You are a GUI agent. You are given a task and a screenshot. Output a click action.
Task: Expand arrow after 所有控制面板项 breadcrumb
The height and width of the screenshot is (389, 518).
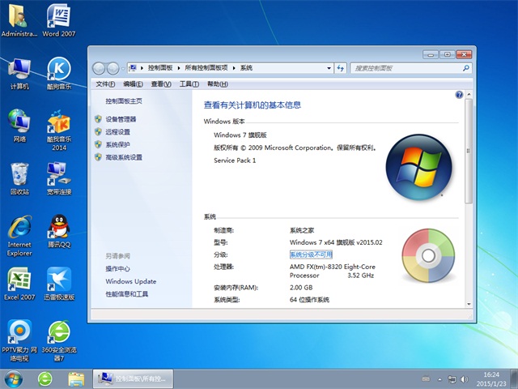(x=234, y=68)
